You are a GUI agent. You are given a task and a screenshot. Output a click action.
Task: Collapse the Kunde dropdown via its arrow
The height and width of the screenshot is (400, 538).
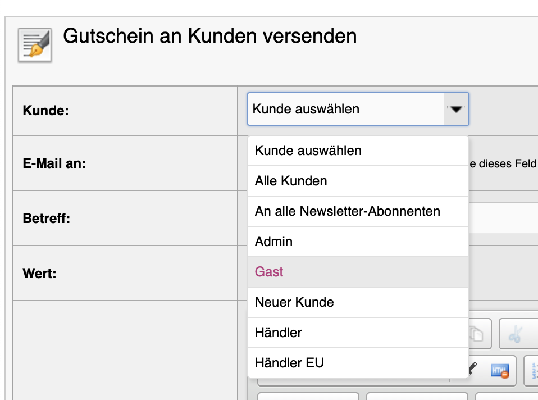point(456,109)
